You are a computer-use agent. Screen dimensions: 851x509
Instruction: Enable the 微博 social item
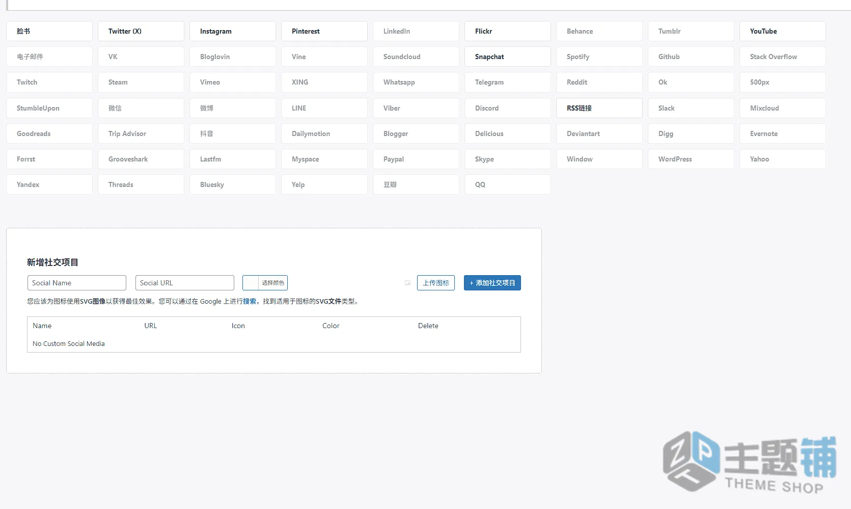pyautogui.click(x=233, y=108)
